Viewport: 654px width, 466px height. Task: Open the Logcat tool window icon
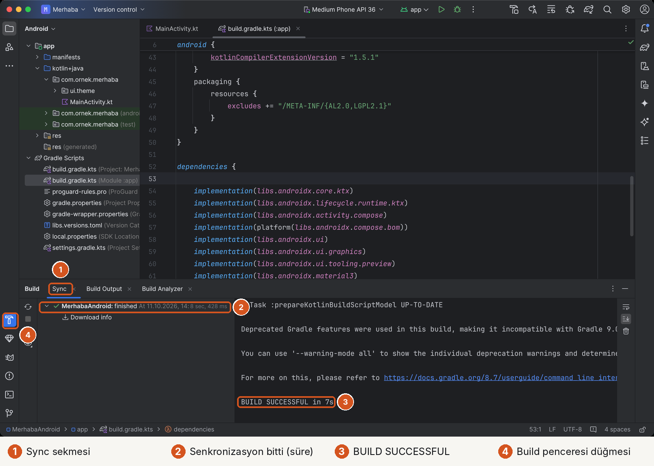coord(9,357)
